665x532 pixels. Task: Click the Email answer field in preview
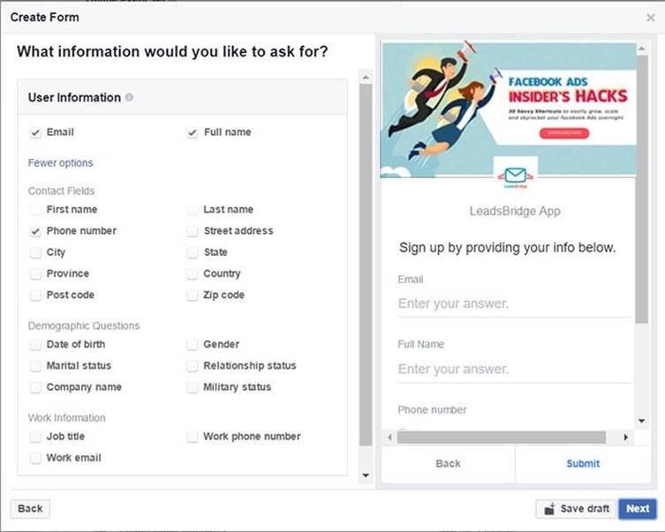(513, 304)
